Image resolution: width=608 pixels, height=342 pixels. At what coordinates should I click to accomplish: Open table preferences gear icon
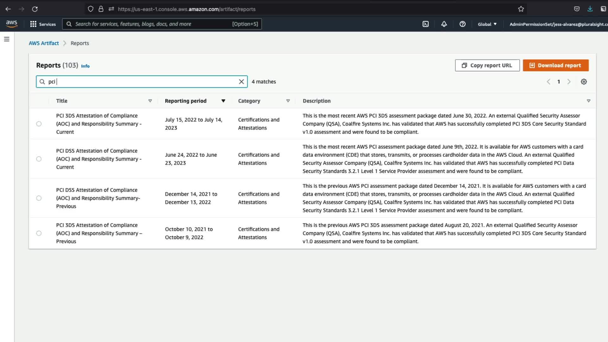(x=584, y=82)
